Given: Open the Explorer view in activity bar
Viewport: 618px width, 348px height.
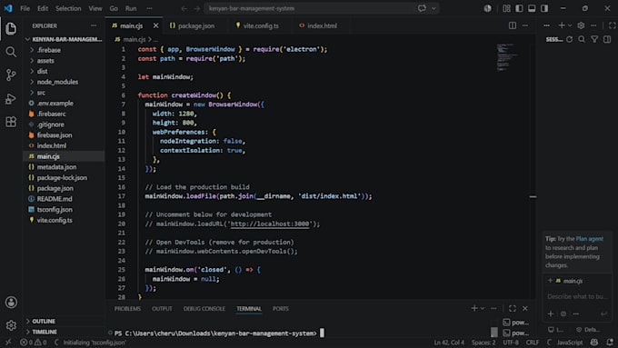Looking at the screenshot, I should pyautogui.click(x=11, y=28).
